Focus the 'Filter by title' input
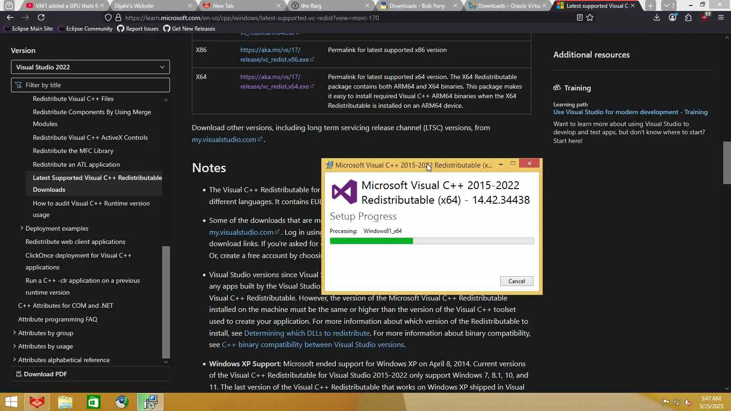The width and height of the screenshot is (731, 411). 90,85
